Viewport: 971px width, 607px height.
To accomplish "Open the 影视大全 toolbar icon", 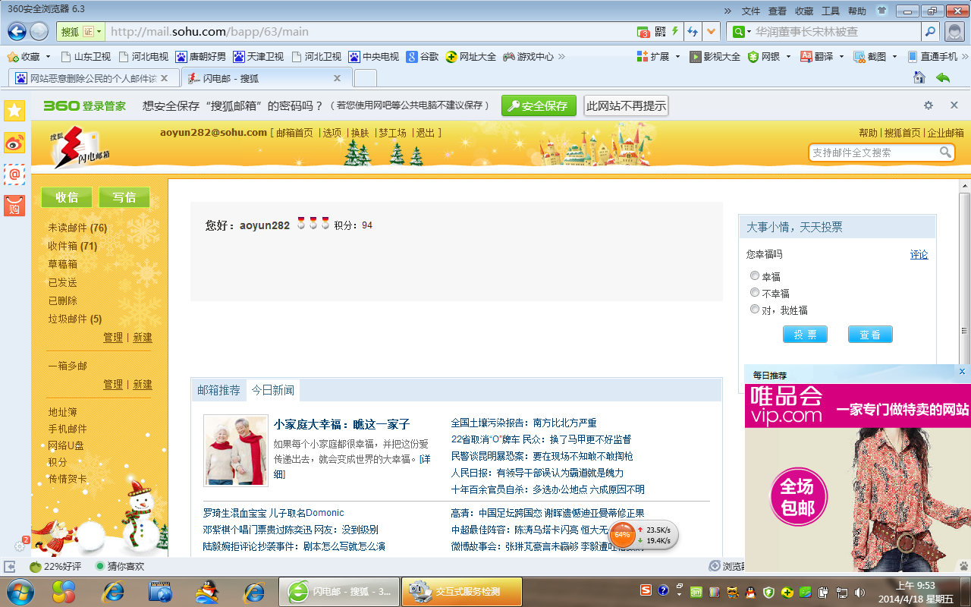I will pos(695,57).
